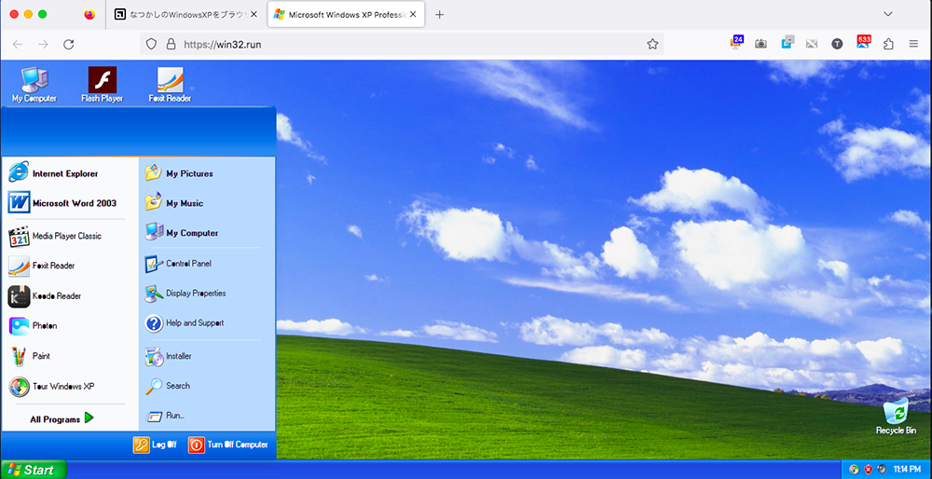Open the Photon app
Screen dimensions: 932x479
(x=70, y=325)
